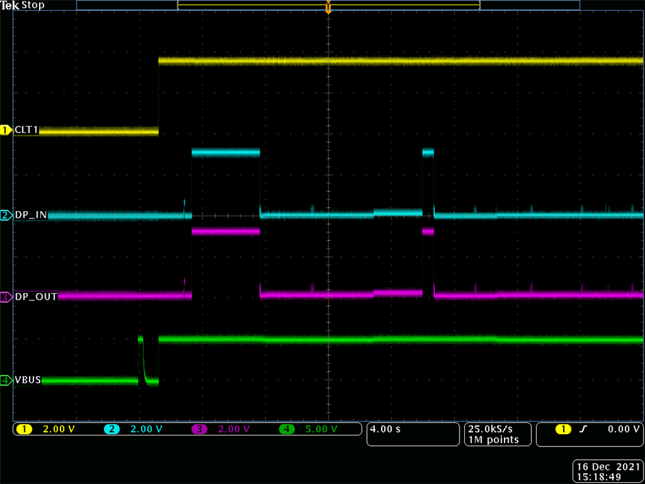Click the 0.00 V trigger level readout
The image size is (645, 484).
pos(624,430)
